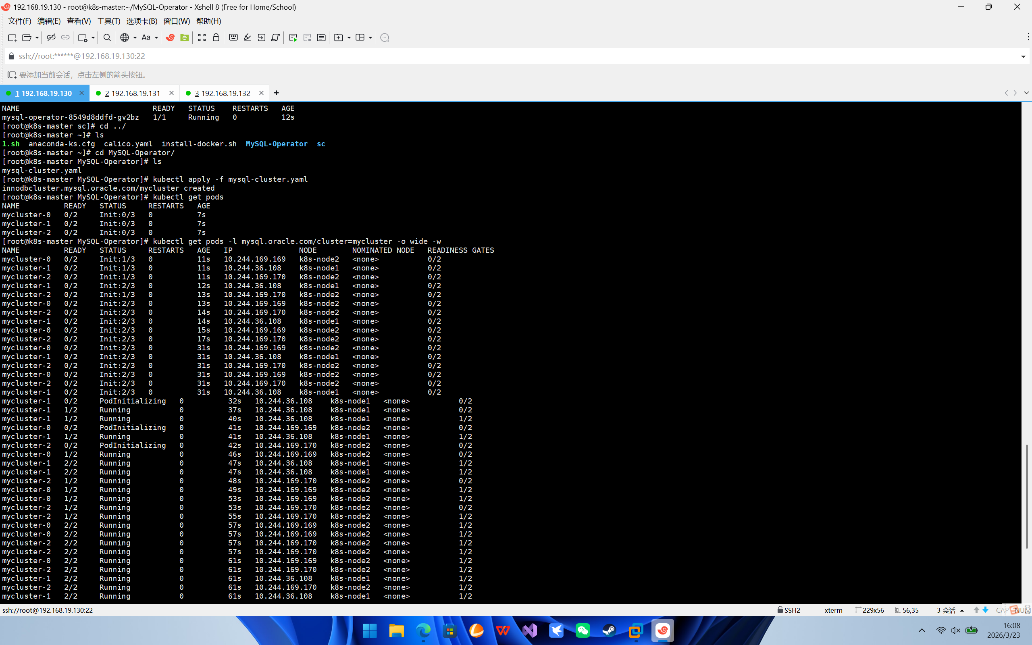The height and width of the screenshot is (645, 1032).
Task: Click the new tab group plus icon
Action: point(339,37)
